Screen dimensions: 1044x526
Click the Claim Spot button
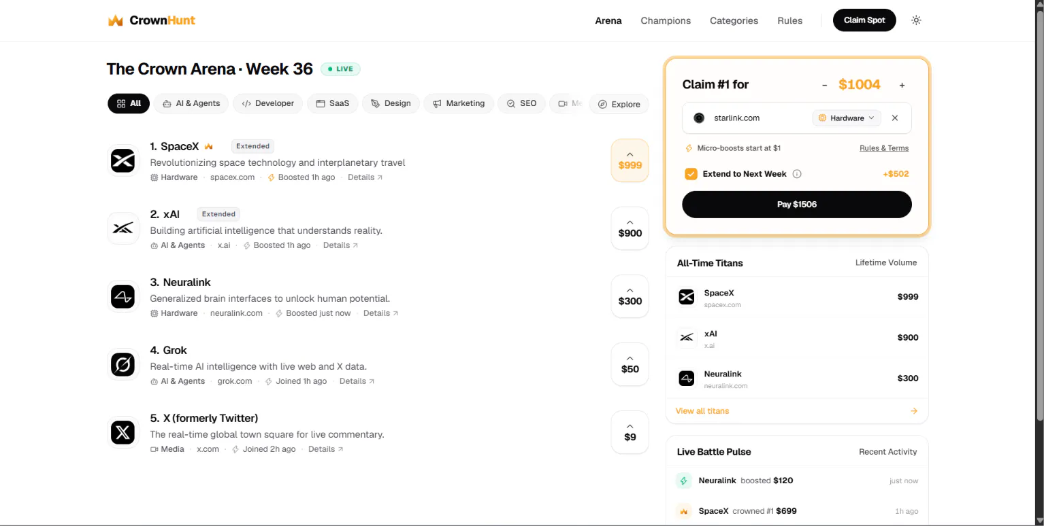tap(864, 20)
